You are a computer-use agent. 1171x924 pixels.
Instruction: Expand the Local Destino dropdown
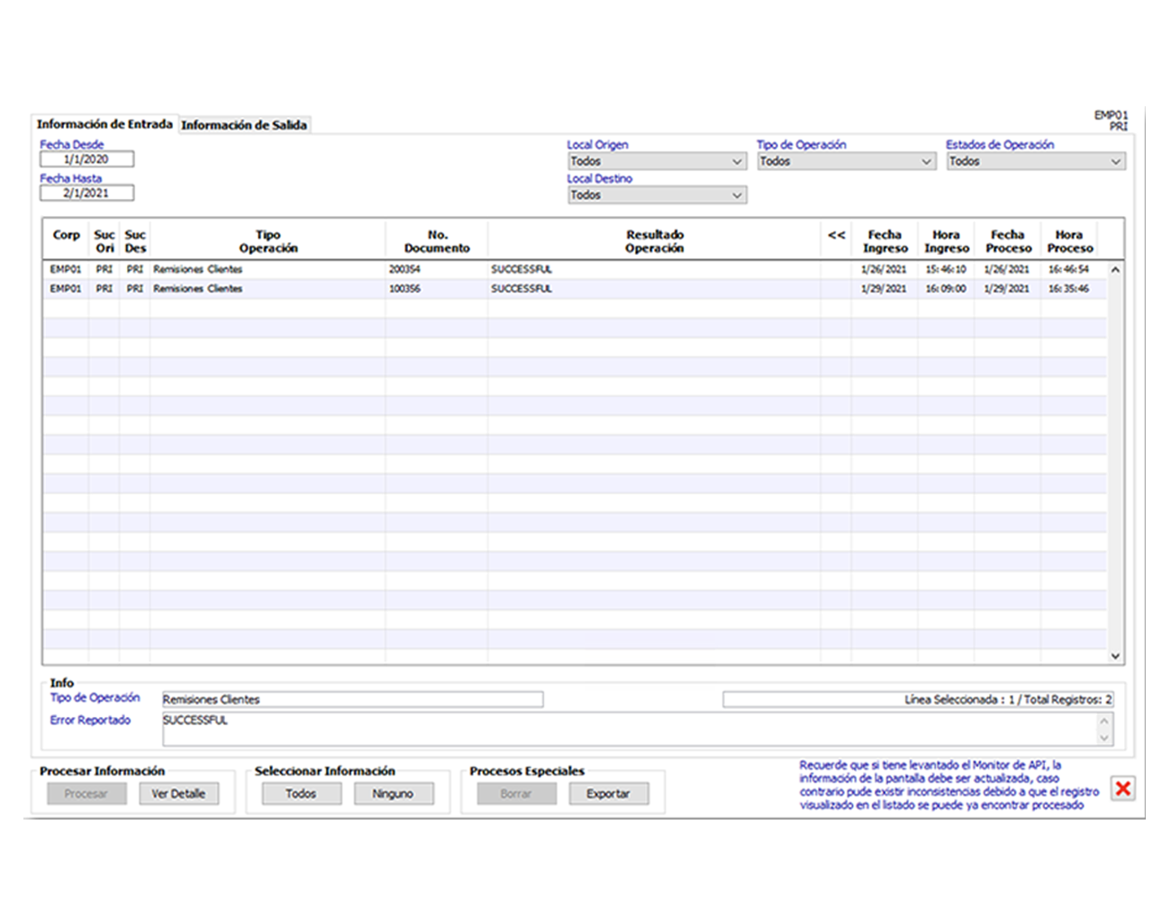click(x=657, y=195)
